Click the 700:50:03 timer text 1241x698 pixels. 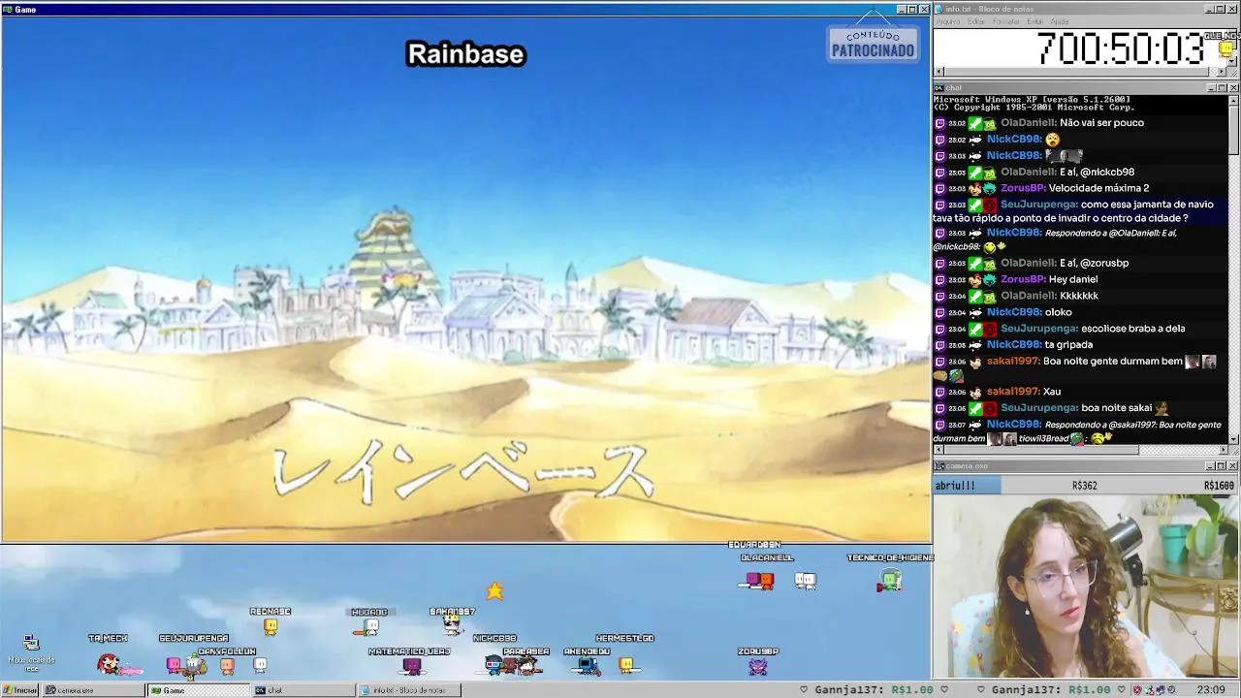(1120, 48)
